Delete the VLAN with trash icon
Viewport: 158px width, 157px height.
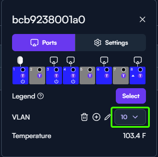(84, 117)
